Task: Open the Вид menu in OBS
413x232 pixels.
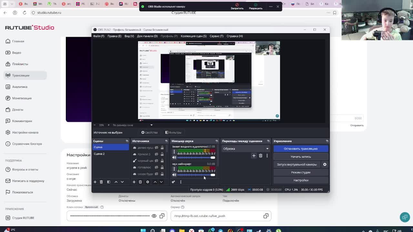Action: pos(129,36)
